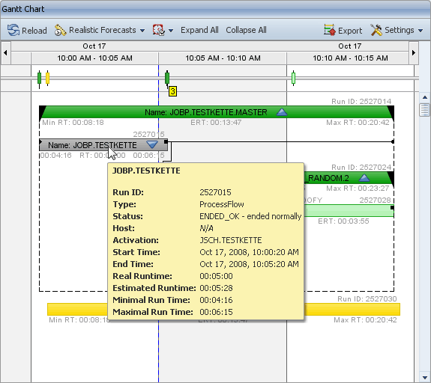Screen dimensions: 431x383
Task: Open the Realistic Forecasts dropdown arrow
Action: 142,31
